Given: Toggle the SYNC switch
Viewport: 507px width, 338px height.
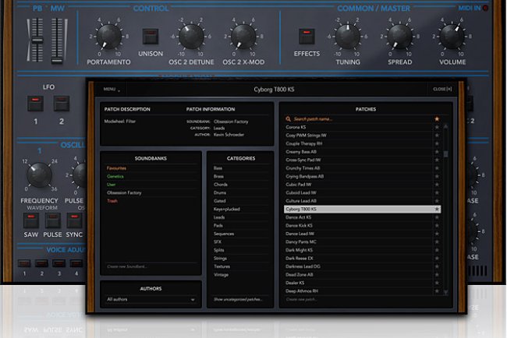Looking at the screenshot, I should coord(74,220).
